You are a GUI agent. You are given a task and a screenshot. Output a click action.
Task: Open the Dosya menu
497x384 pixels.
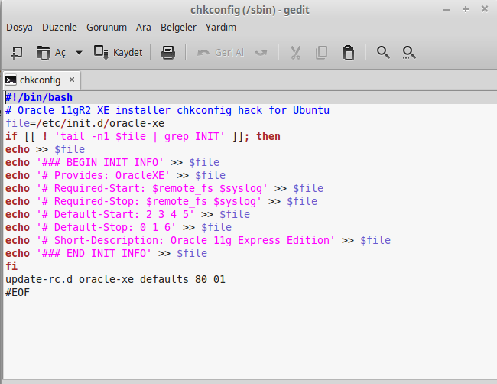[x=19, y=28]
